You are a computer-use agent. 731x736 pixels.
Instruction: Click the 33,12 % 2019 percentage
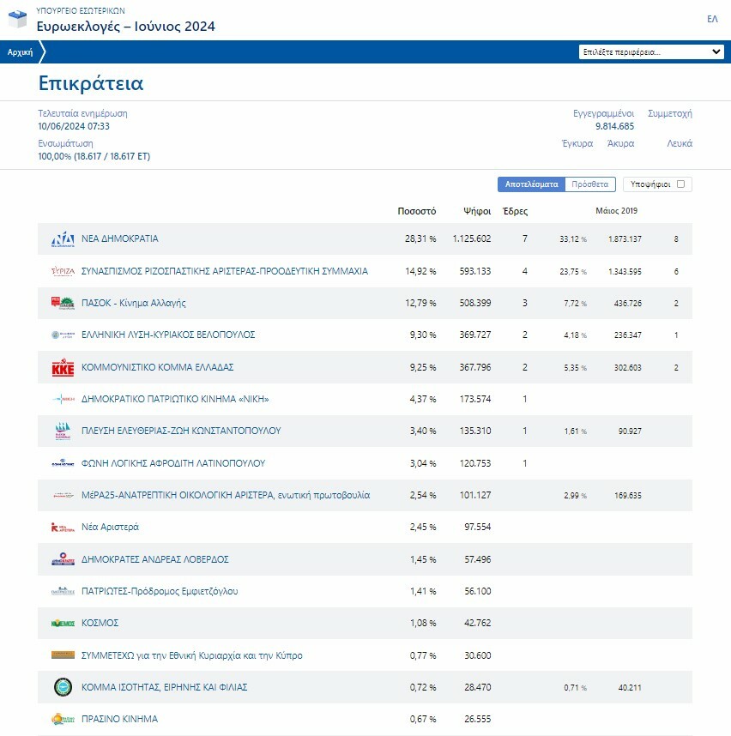click(x=573, y=239)
